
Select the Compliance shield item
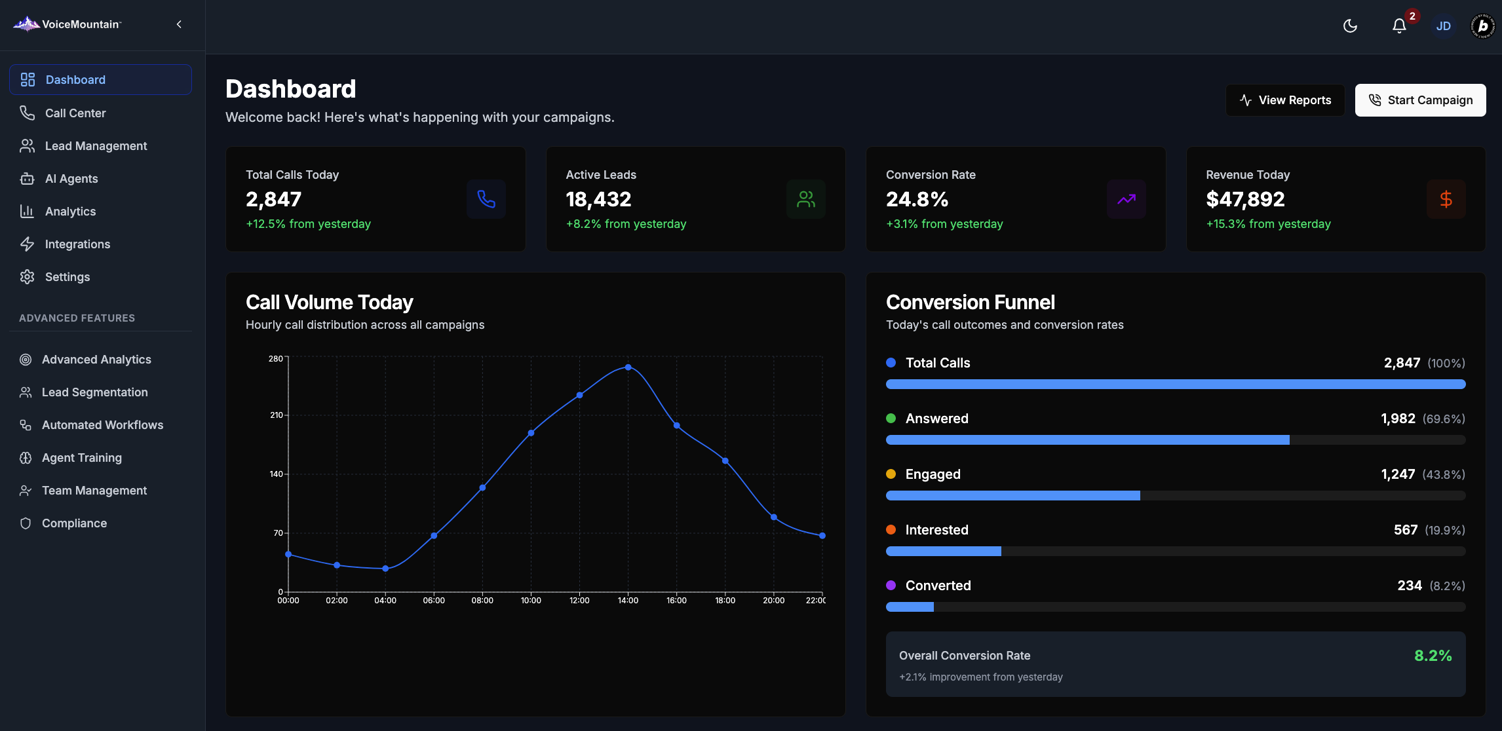pos(74,523)
